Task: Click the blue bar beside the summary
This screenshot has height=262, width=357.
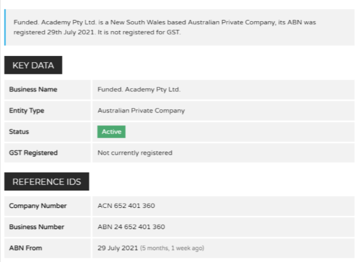Action: tap(5, 27)
